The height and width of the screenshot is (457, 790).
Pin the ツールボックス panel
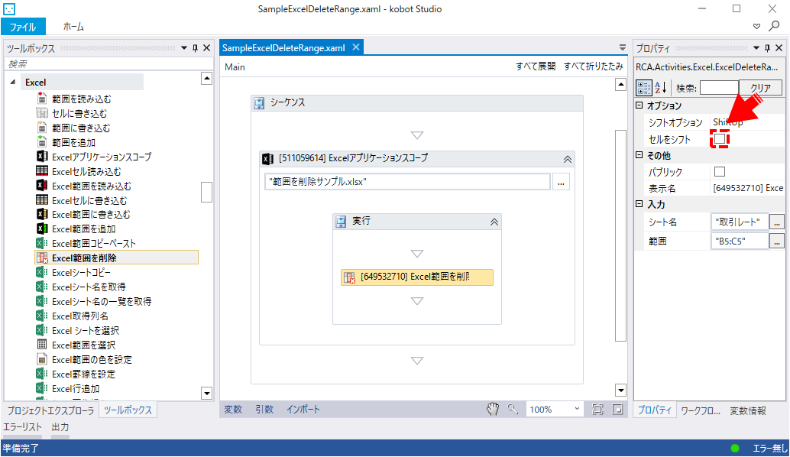[x=196, y=48]
